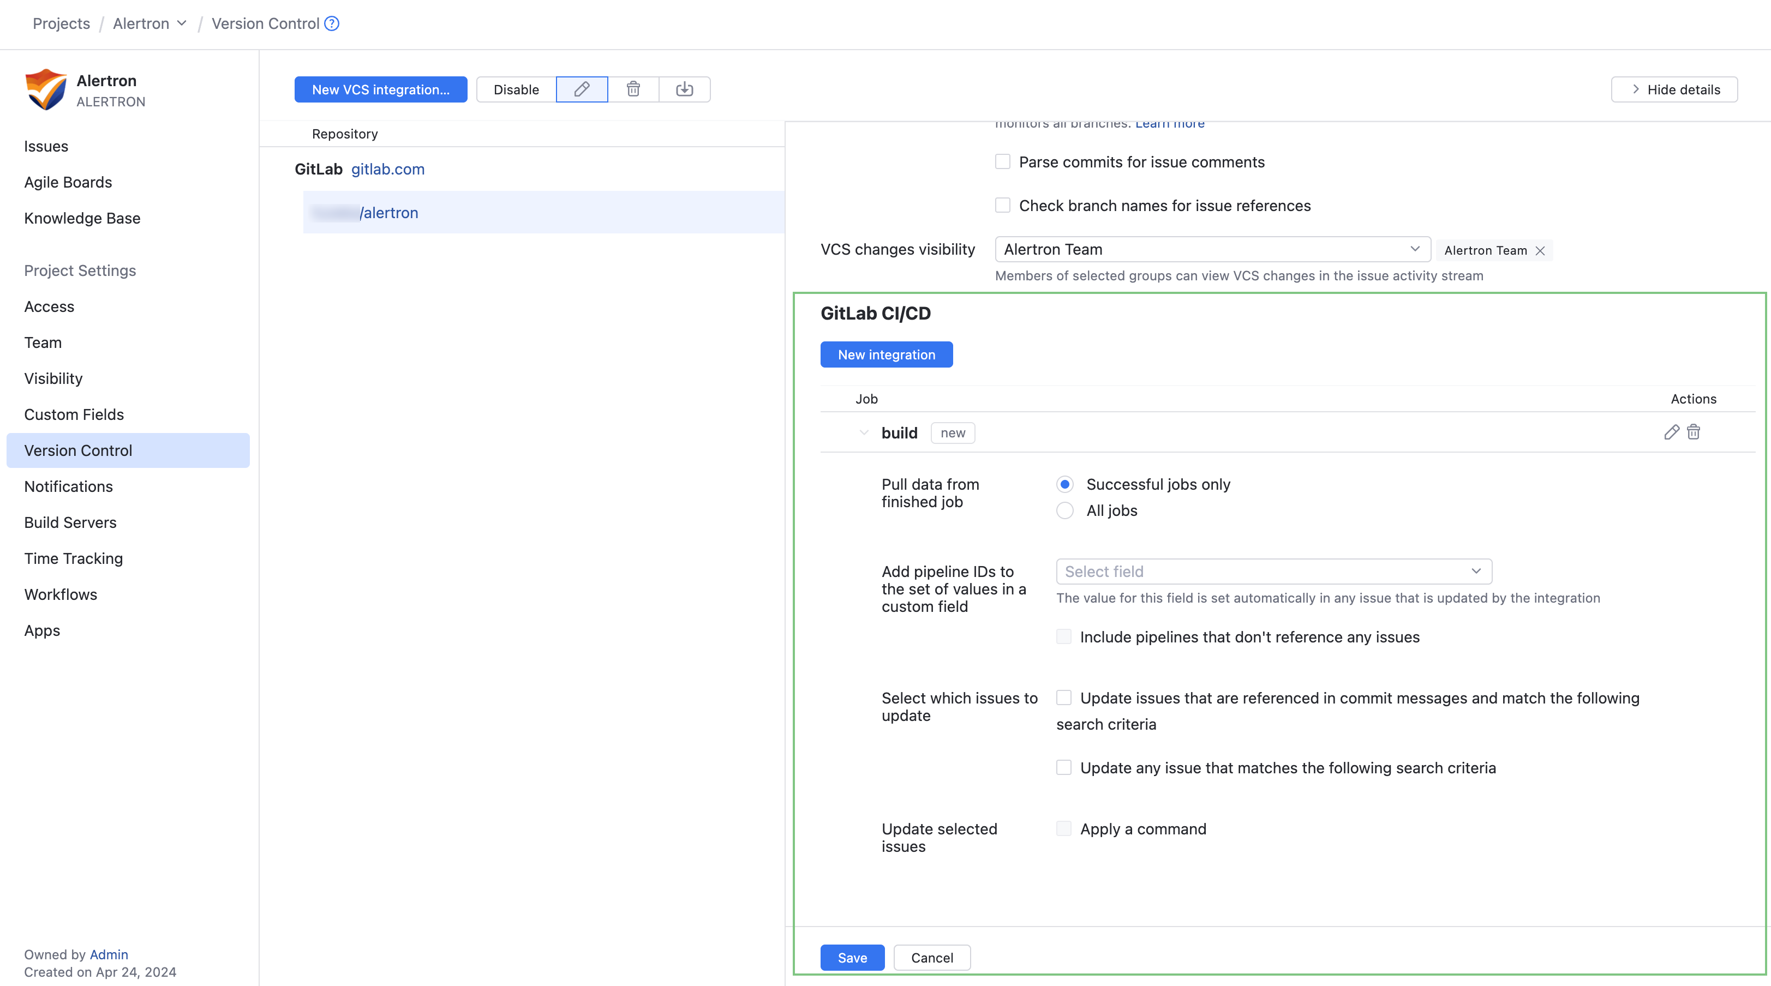
Task: Edit the build job using its pencil icon
Action: 1671,432
